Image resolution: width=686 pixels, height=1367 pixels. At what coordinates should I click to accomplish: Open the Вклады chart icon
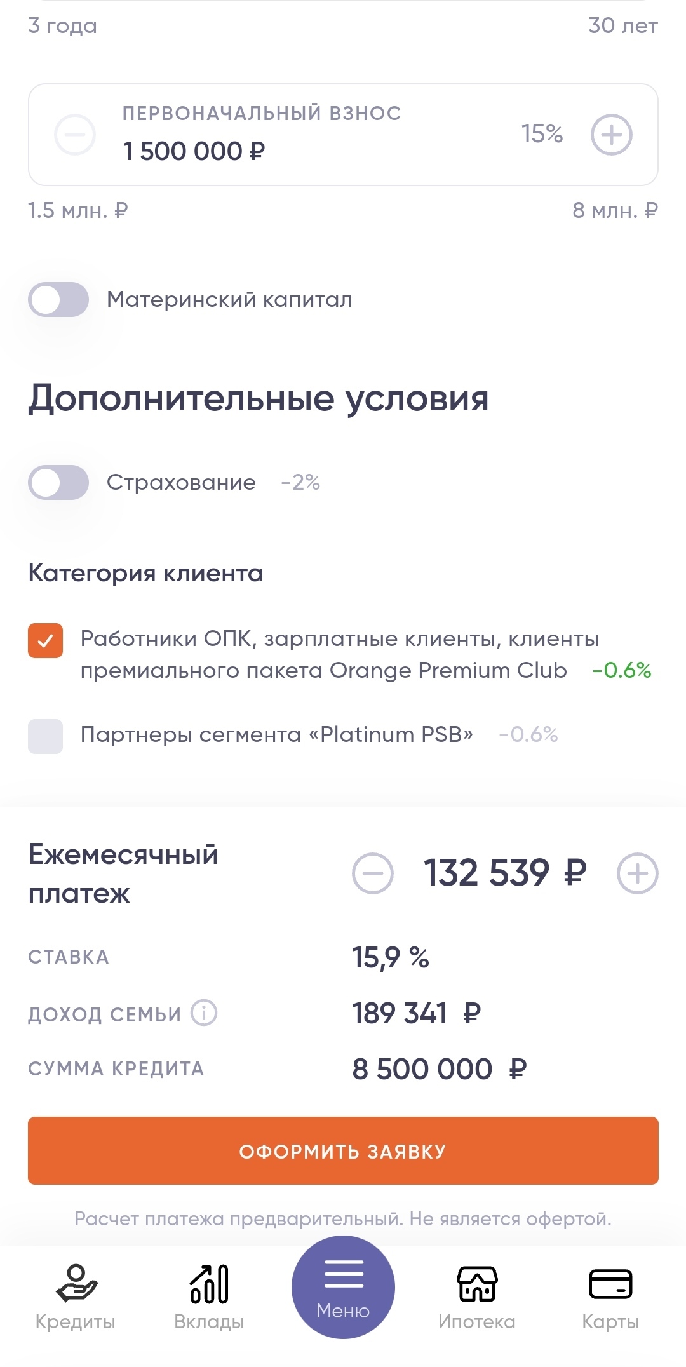[x=209, y=1283]
